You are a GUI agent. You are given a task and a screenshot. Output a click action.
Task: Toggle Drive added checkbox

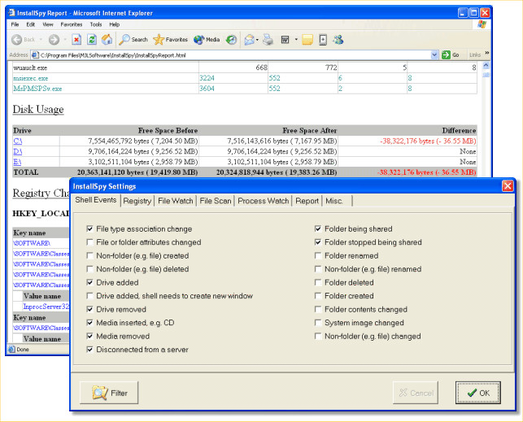[x=89, y=283]
